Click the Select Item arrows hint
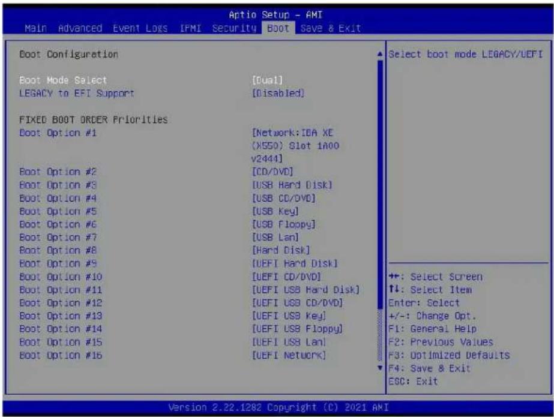554x417 pixels. click(430, 290)
